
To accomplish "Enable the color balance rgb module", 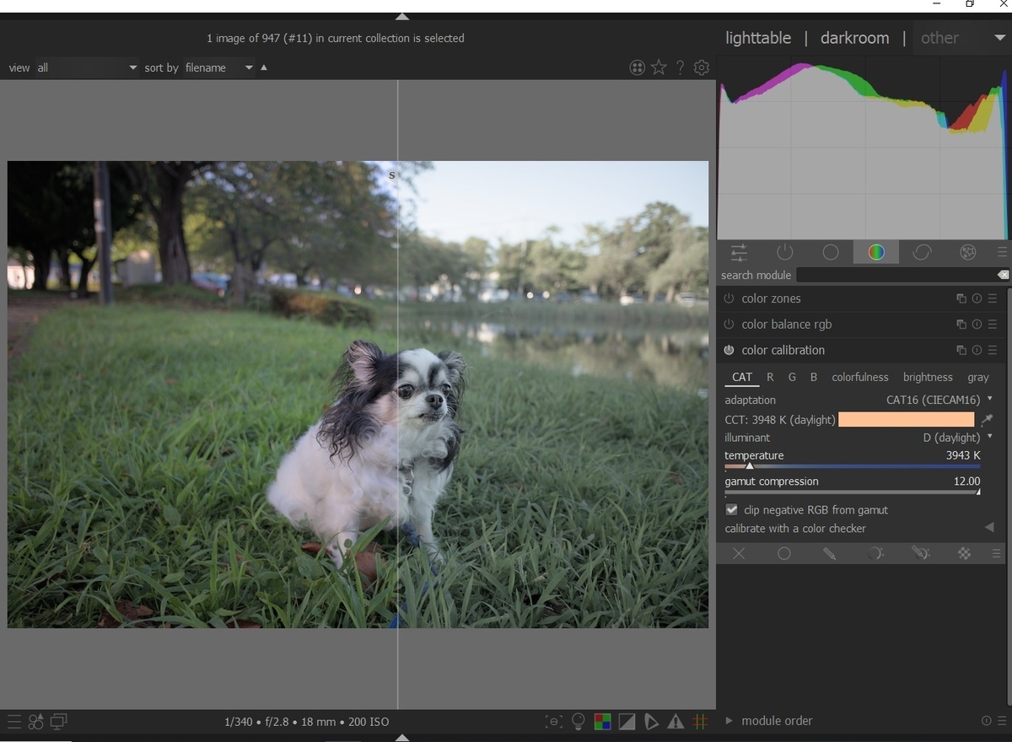I will tap(729, 325).
